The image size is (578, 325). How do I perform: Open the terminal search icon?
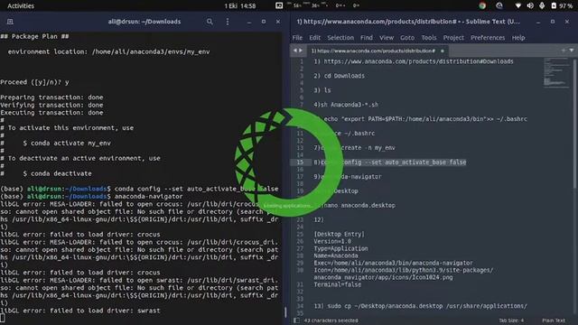point(210,22)
